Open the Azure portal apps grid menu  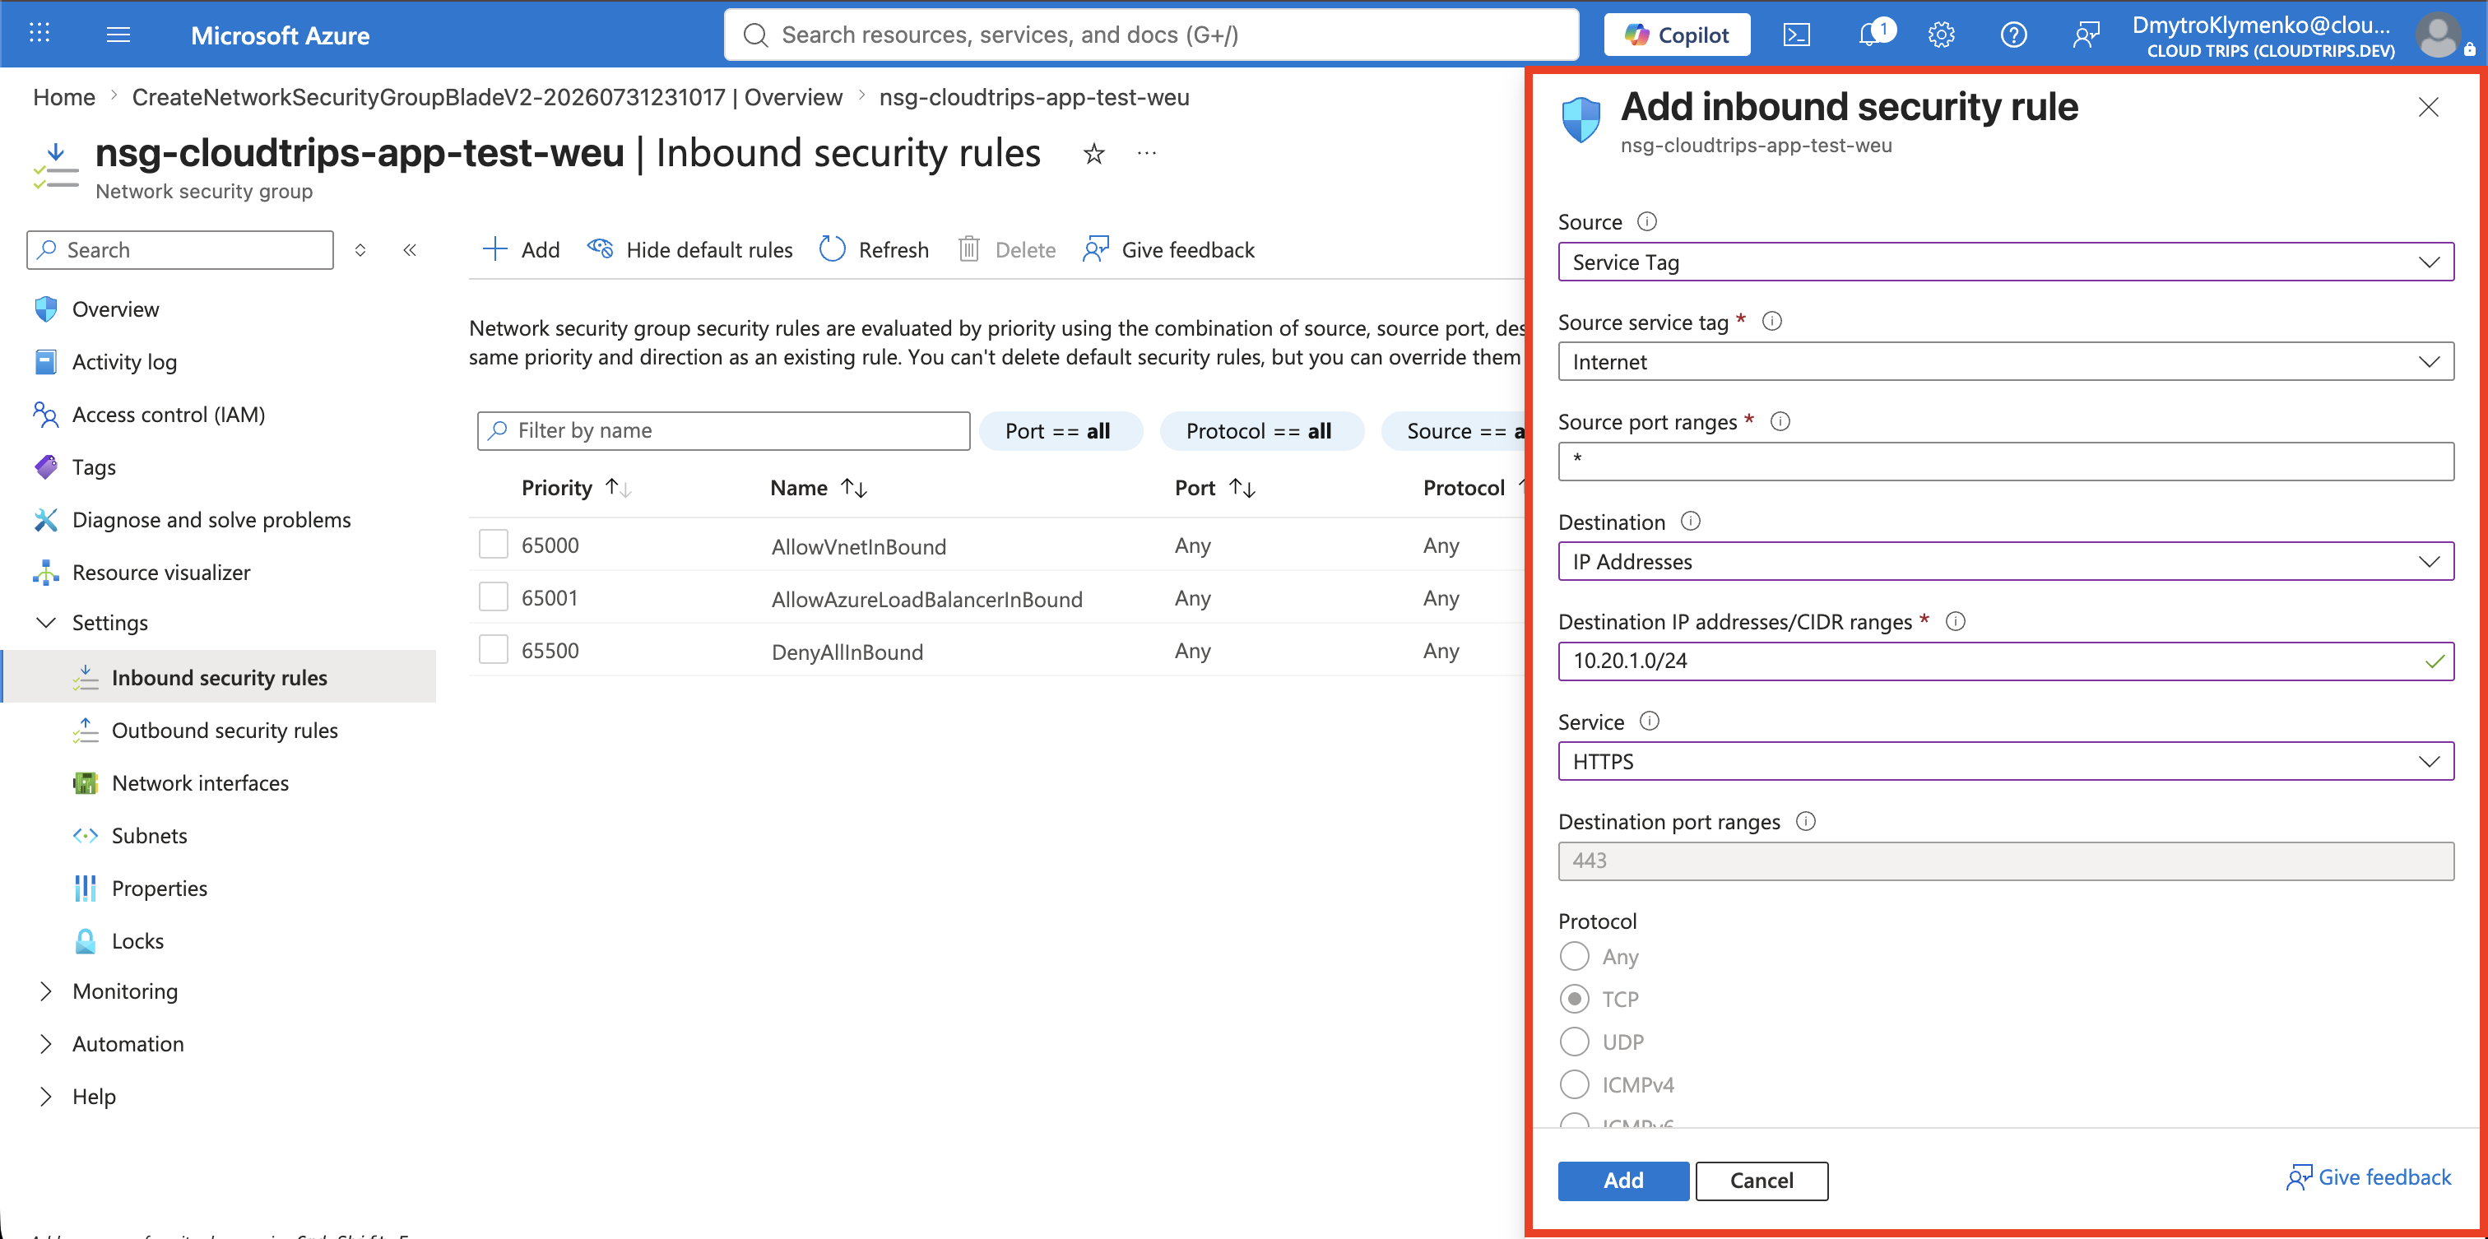tap(39, 34)
